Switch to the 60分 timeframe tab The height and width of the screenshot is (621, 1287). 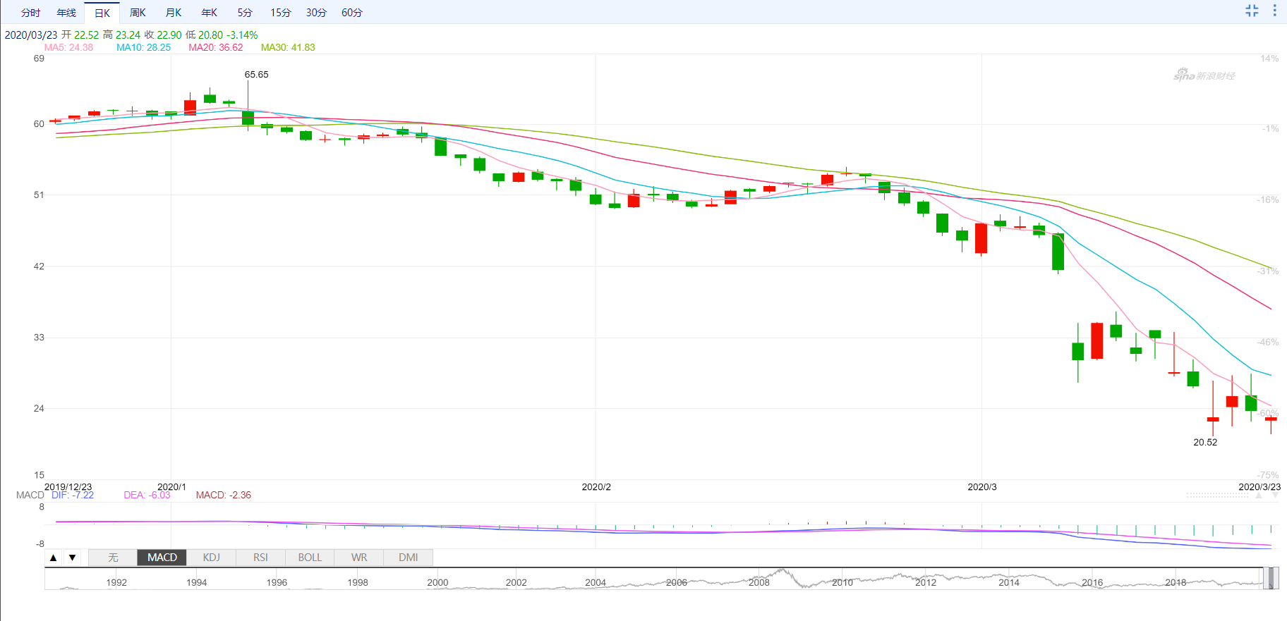(351, 13)
